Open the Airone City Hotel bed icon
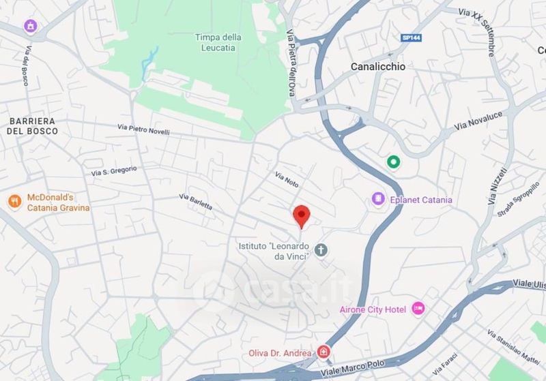 pyautogui.click(x=418, y=308)
